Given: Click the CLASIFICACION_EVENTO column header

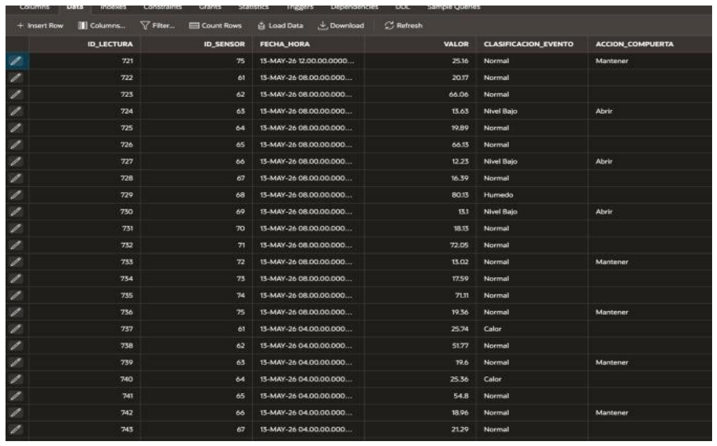Looking at the screenshot, I should point(532,44).
